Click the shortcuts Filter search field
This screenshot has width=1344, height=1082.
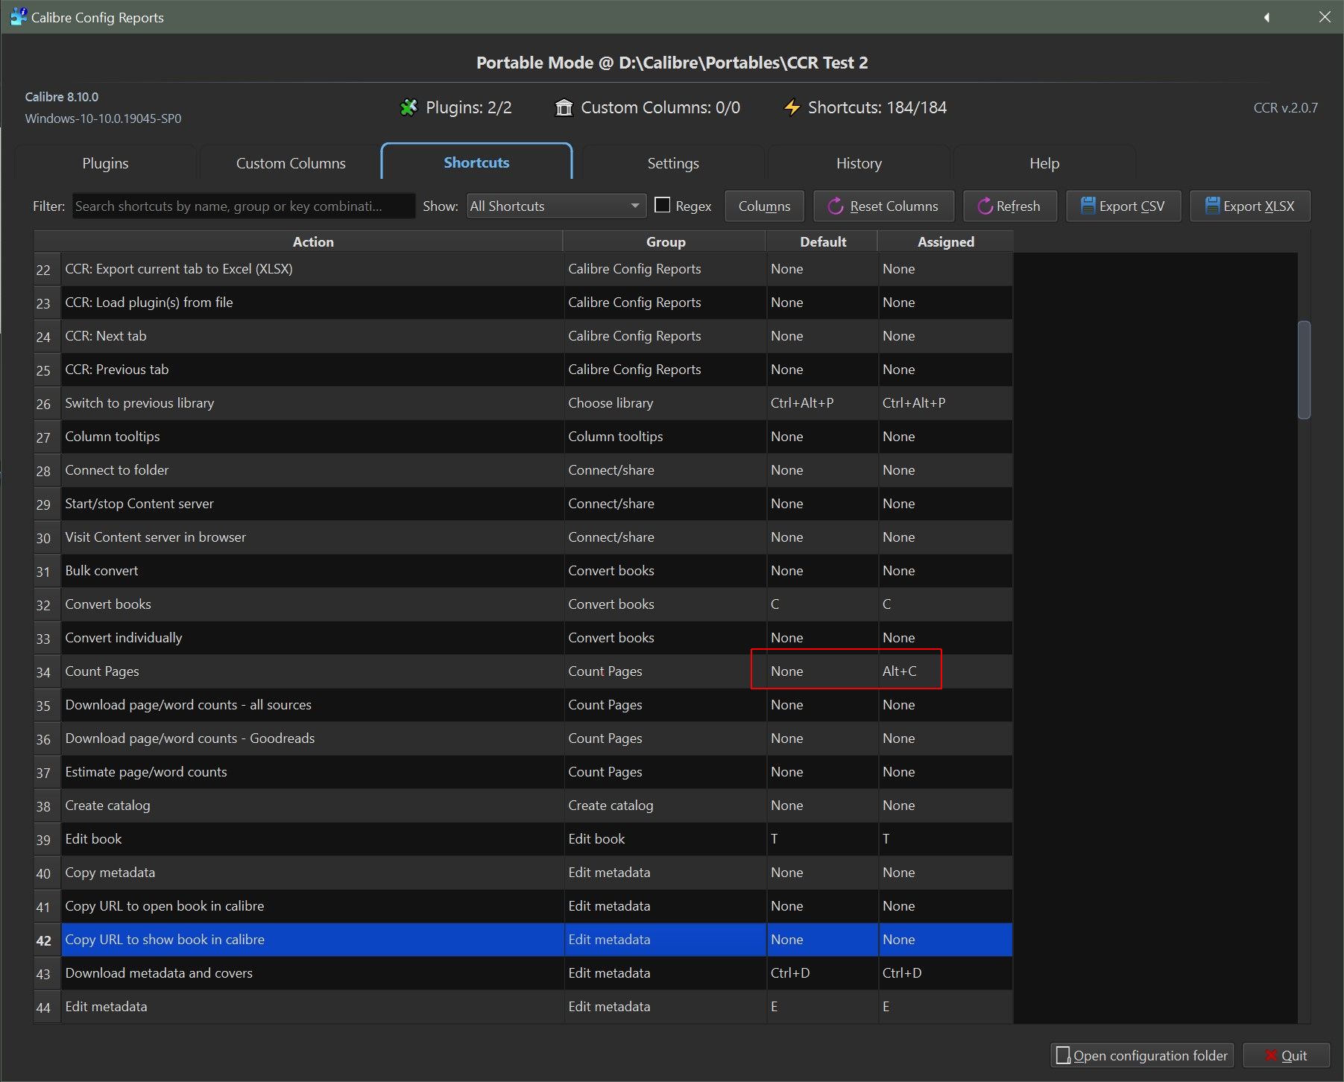[x=243, y=206]
